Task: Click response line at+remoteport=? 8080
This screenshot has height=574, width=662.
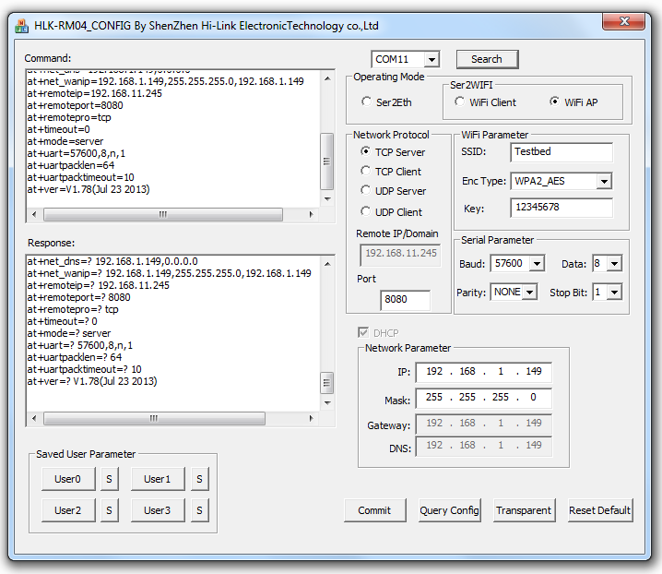Action: [79, 297]
